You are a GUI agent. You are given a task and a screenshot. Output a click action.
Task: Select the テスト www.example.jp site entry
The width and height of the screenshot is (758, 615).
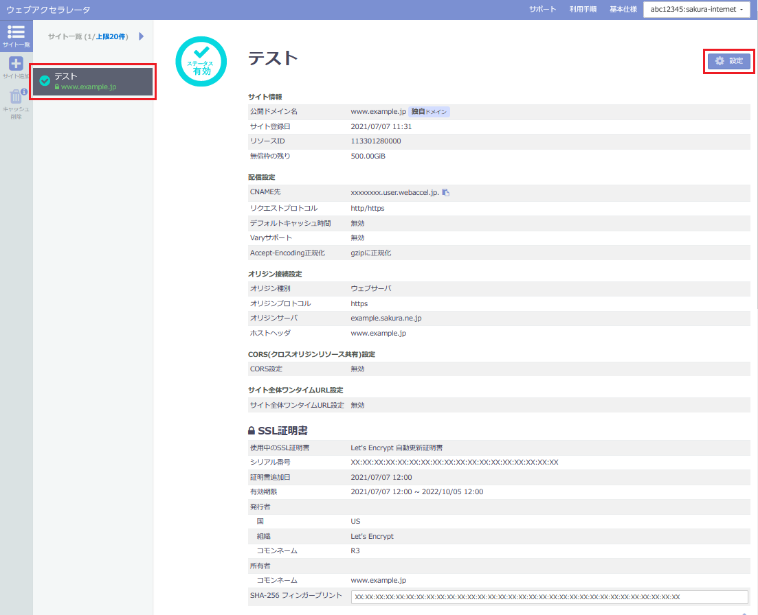coord(93,82)
